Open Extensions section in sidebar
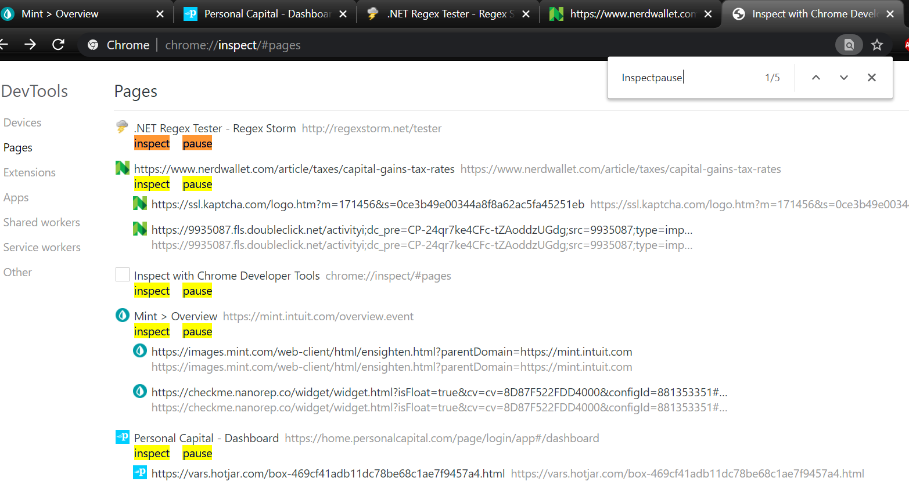This screenshot has width=909, height=492. point(30,172)
